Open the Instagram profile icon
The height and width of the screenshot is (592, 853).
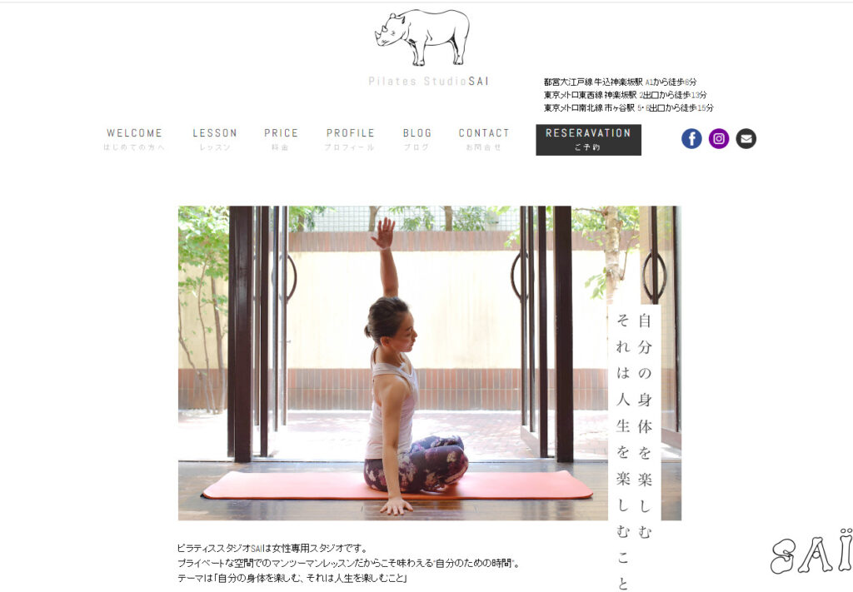click(x=719, y=138)
